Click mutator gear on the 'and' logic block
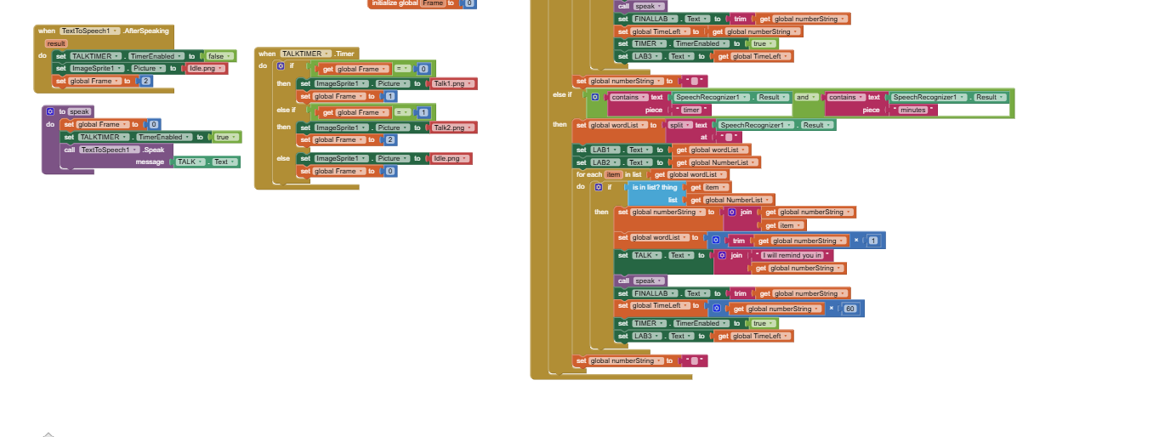 pyautogui.click(x=595, y=97)
